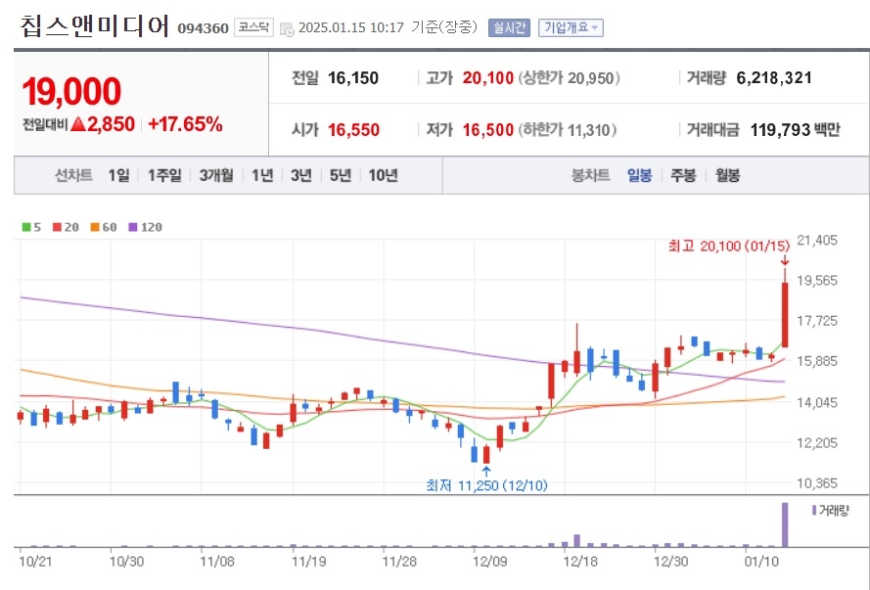
Task: Click the purple 거래량 legend marker
Action: [x=814, y=510]
